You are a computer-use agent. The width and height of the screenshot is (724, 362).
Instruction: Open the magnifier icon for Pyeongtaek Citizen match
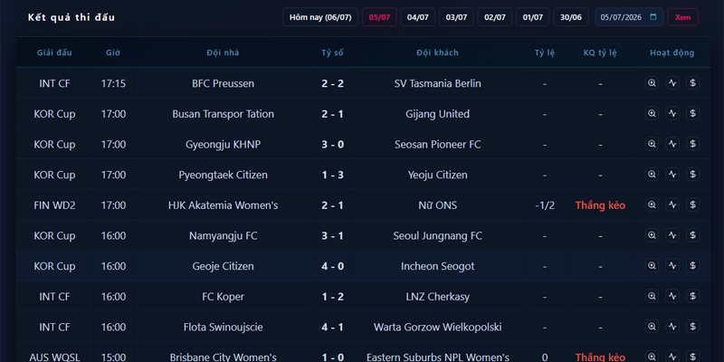click(652, 175)
